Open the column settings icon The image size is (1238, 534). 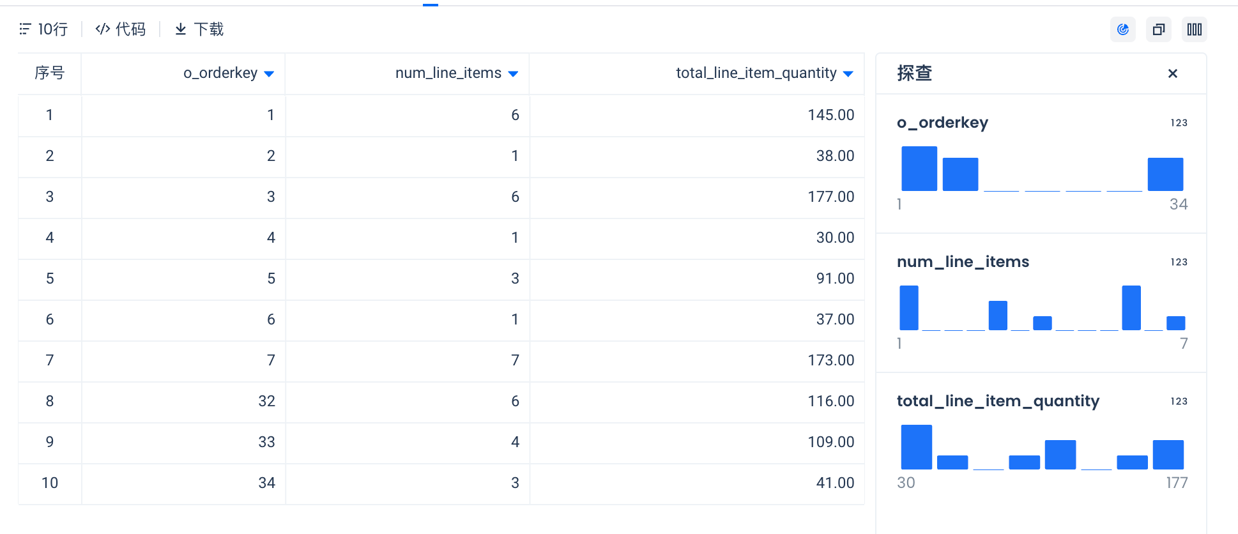pos(1194,29)
